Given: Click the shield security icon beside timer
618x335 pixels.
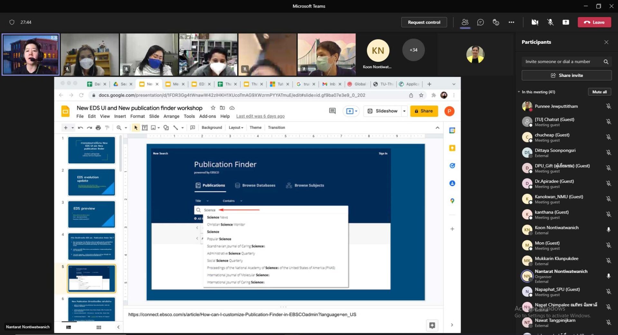Looking at the screenshot, I should 12,22.
